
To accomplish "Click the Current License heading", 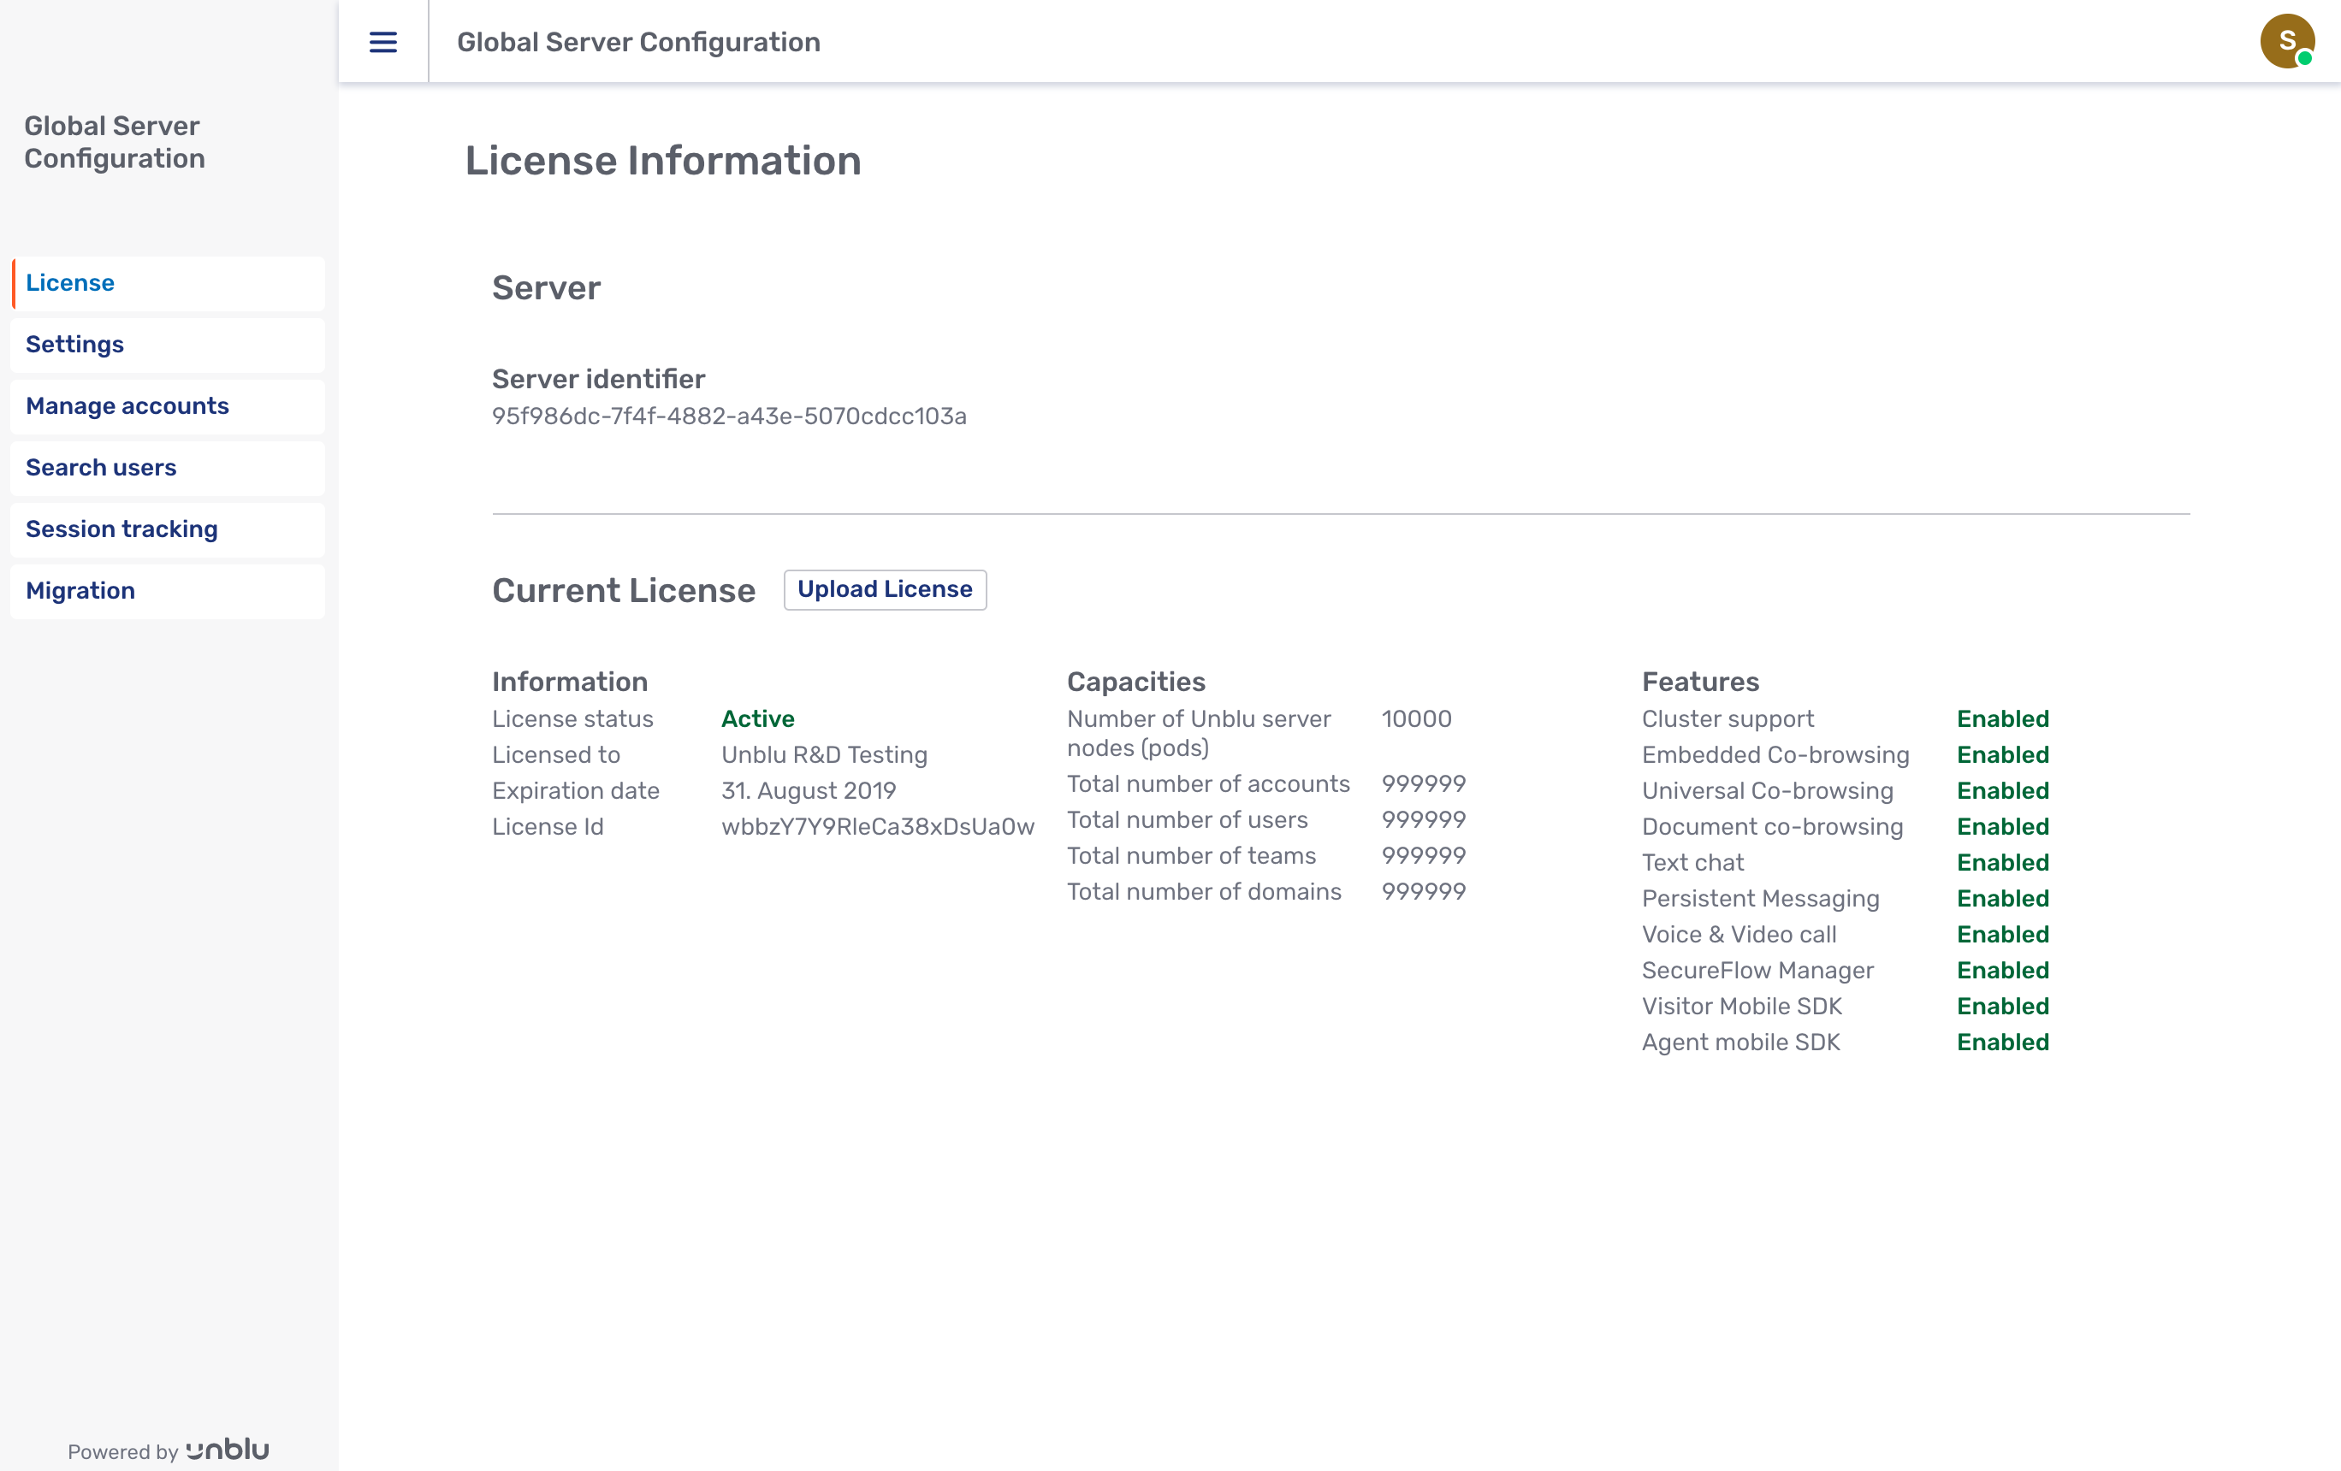I will pyautogui.click(x=623, y=590).
